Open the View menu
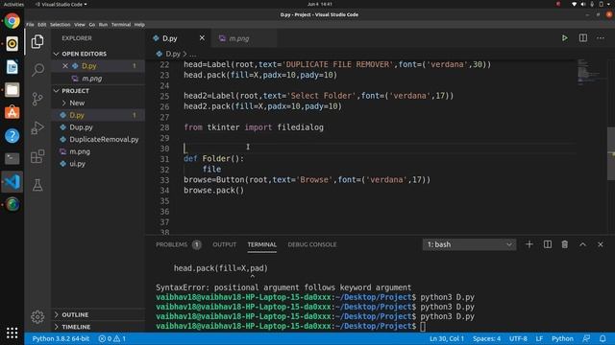The width and height of the screenshot is (615, 345). click(80, 24)
